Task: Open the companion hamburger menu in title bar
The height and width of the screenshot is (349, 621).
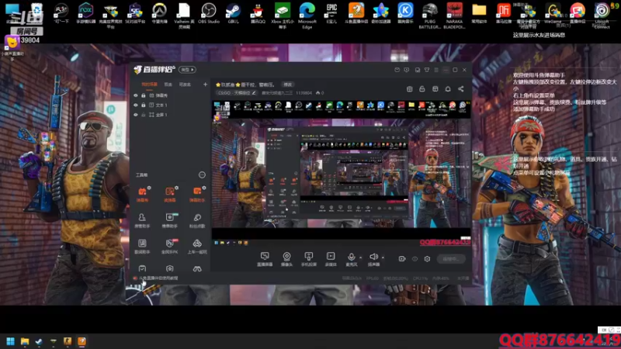Action: click(436, 70)
